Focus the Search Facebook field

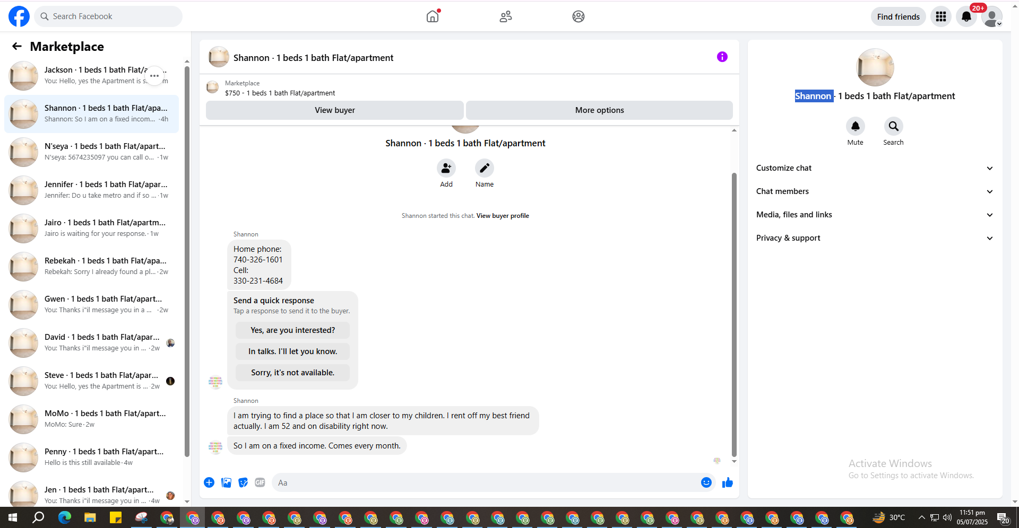[x=108, y=16]
